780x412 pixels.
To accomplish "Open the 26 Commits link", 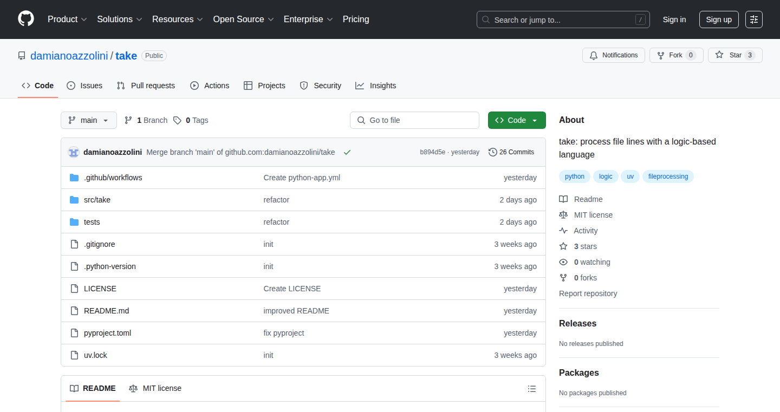I will [x=511, y=152].
